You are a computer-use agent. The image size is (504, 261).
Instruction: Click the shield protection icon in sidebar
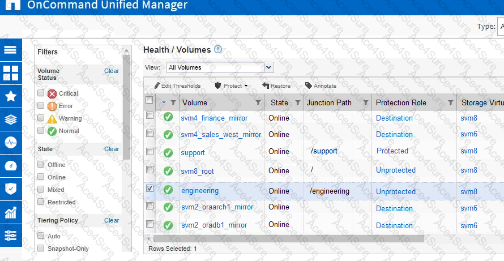click(11, 189)
